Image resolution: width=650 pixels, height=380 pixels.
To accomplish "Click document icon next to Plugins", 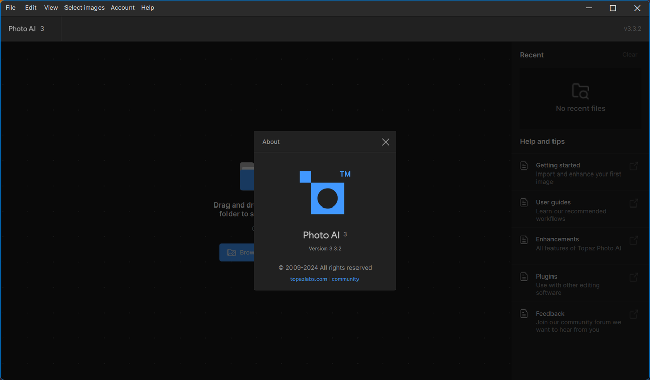I will [524, 277].
